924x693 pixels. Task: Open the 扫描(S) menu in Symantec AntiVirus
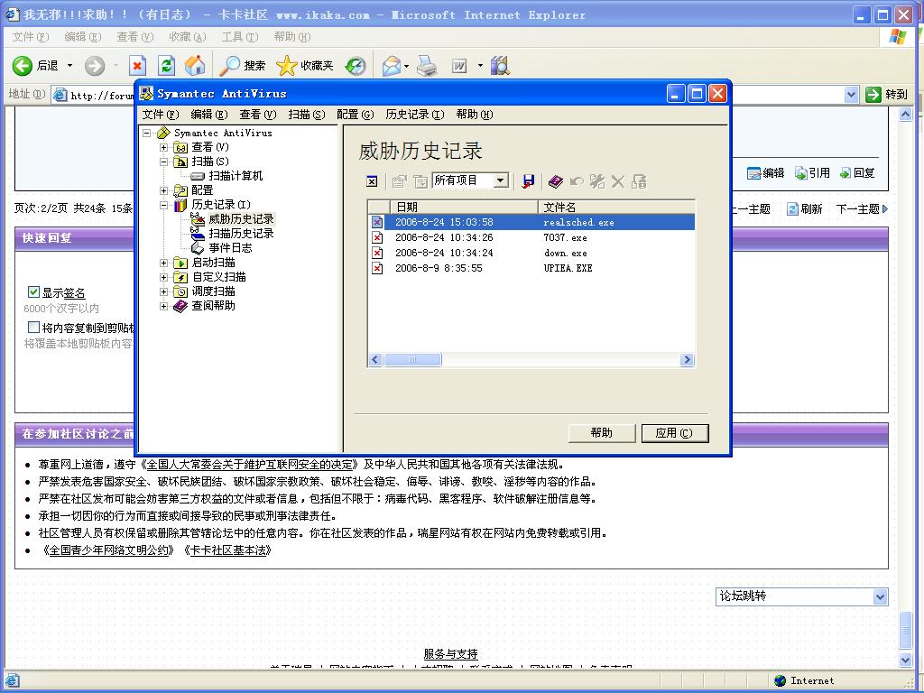(x=307, y=115)
